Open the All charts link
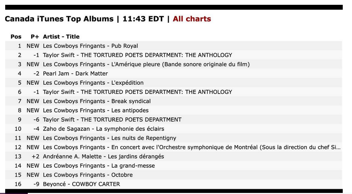Viewport: 352px width, 194px height. pyautogui.click(x=192, y=19)
